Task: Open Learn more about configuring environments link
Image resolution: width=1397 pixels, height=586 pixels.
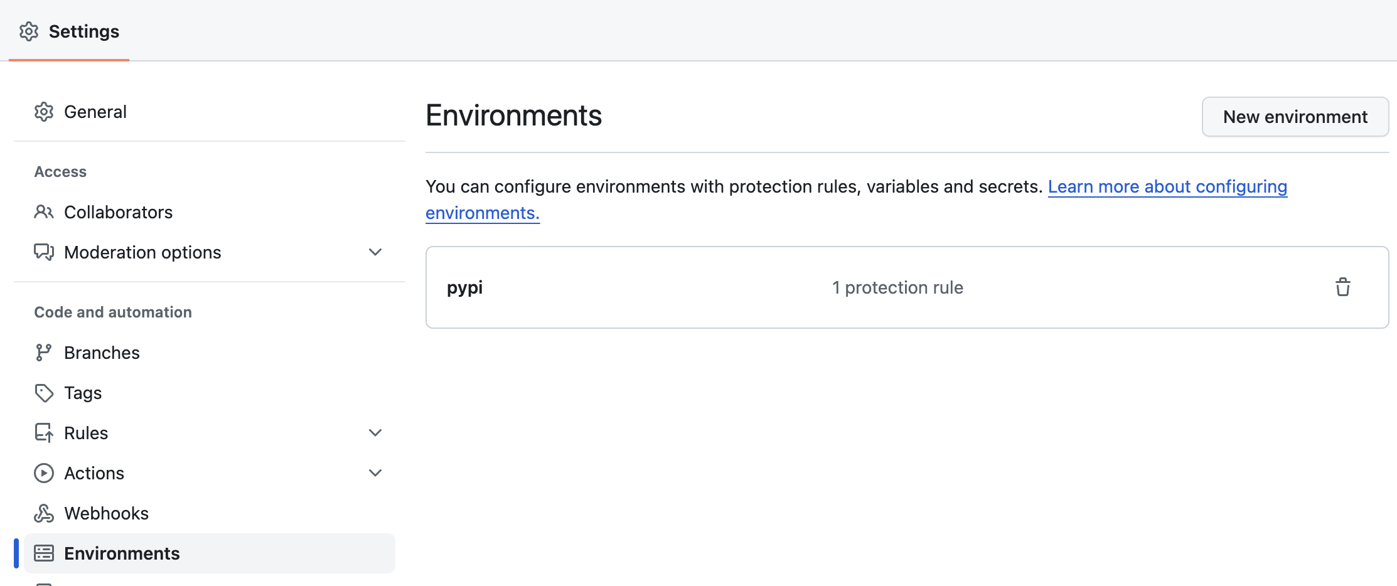Action: coord(1167,187)
